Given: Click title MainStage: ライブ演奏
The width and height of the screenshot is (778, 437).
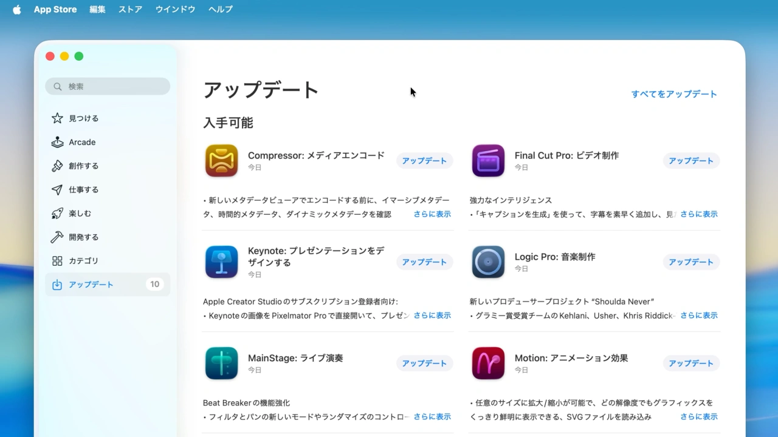Looking at the screenshot, I should (295, 358).
